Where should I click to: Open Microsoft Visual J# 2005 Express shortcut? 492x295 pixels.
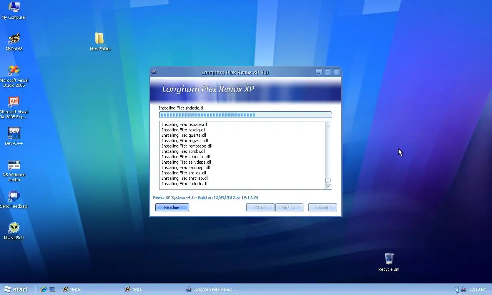tap(14, 108)
